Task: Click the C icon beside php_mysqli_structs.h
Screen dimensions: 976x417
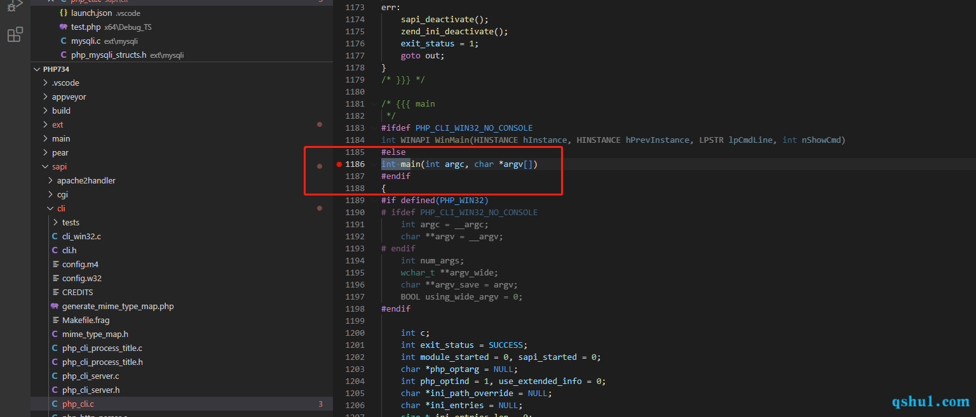Action: tap(63, 55)
